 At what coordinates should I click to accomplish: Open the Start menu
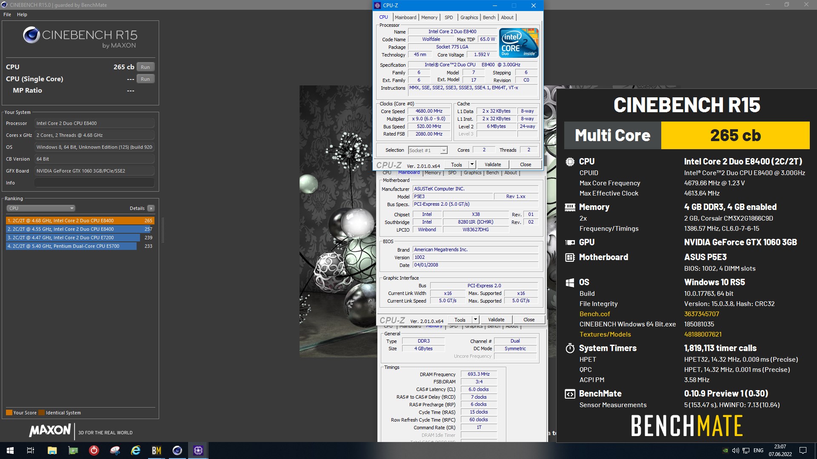pyautogui.click(x=10, y=450)
